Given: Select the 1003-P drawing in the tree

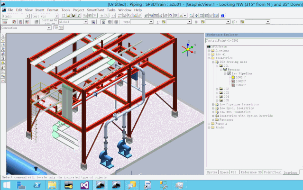Looking at the screenshot, I should tap(241, 85).
